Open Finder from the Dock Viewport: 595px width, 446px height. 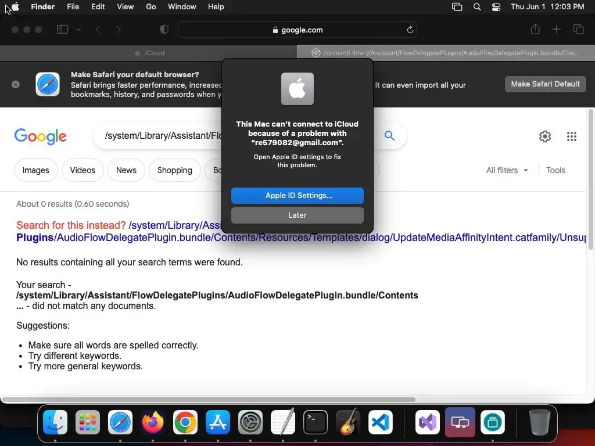tap(55, 422)
